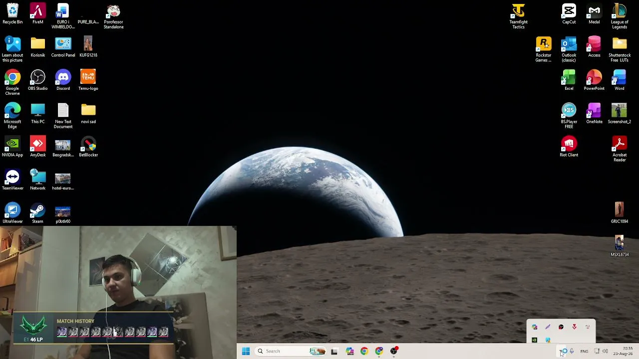Select the Screenshot_2 image file
Image resolution: width=639 pixels, height=359 pixels.
(x=620, y=114)
